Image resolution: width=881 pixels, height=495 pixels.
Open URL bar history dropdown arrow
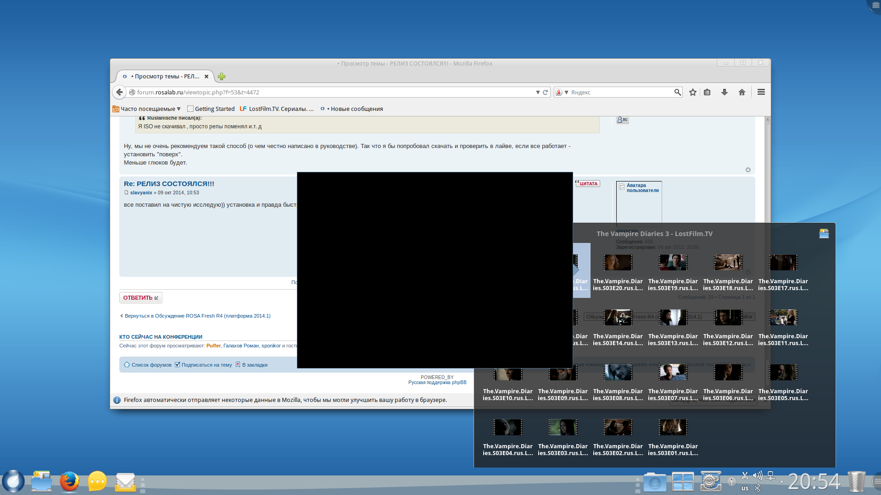538,92
